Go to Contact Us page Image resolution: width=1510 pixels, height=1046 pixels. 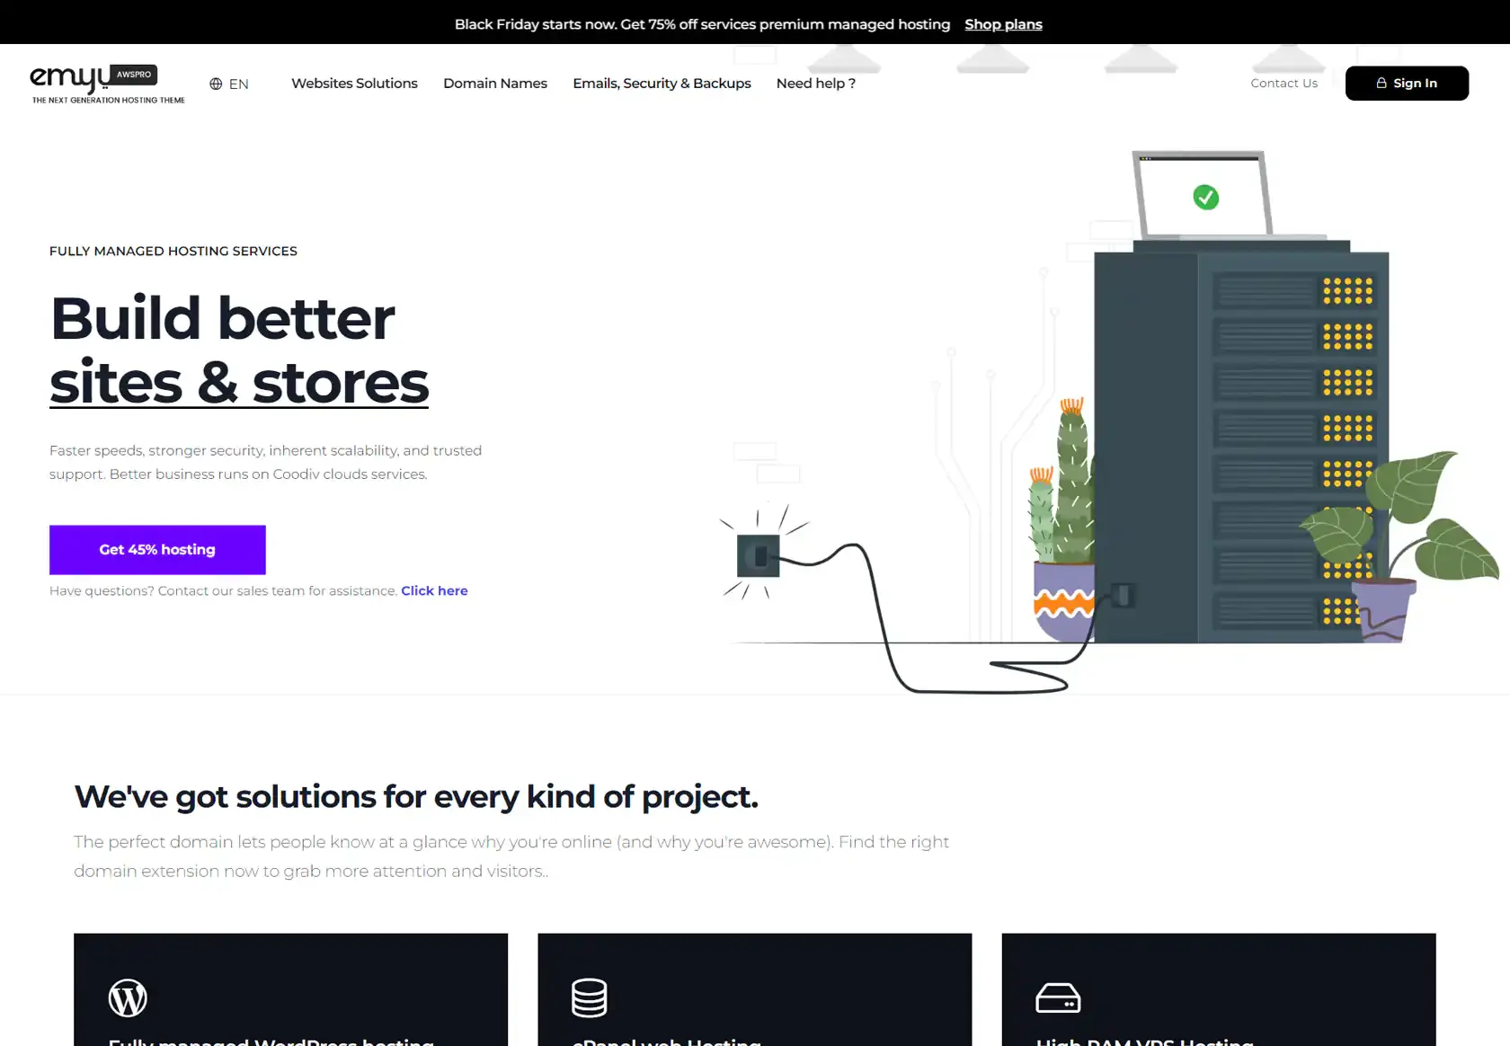1283,84
